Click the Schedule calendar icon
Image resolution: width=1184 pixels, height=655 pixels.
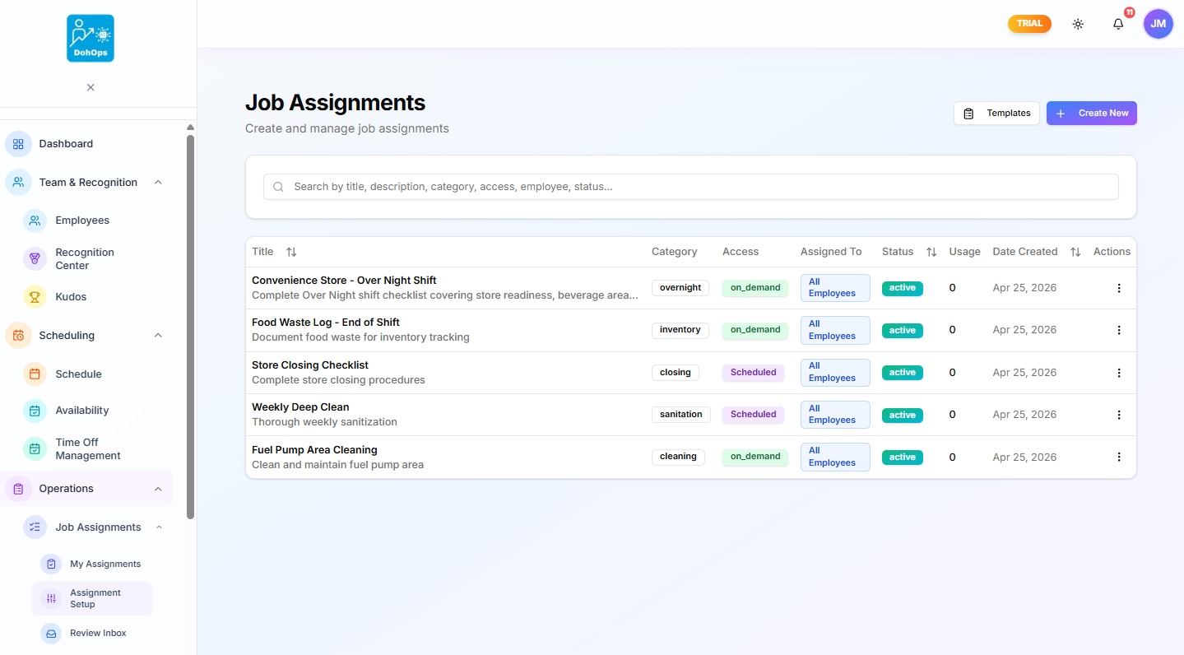click(34, 374)
